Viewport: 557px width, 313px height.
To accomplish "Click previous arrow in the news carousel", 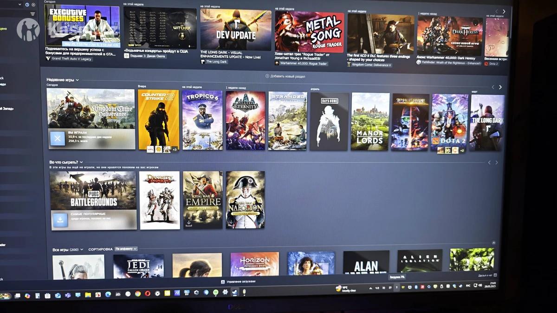I will tap(496, 11).
